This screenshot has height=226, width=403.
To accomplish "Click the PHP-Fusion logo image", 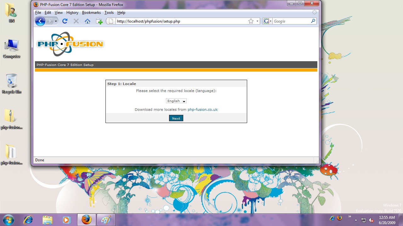I will 70,44.
